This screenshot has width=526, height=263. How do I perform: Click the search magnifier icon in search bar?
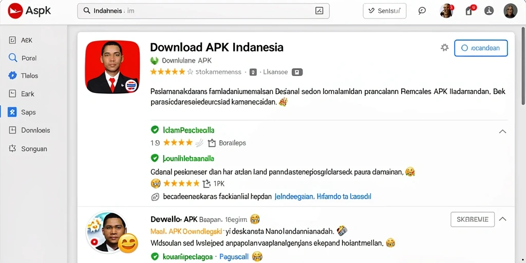(86, 11)
